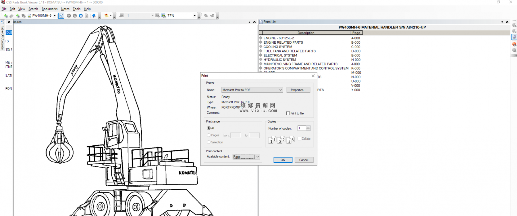The image size is (517, 216).
Task: Click the blue book icon in toolbar
Action: (x=94, y=16)
